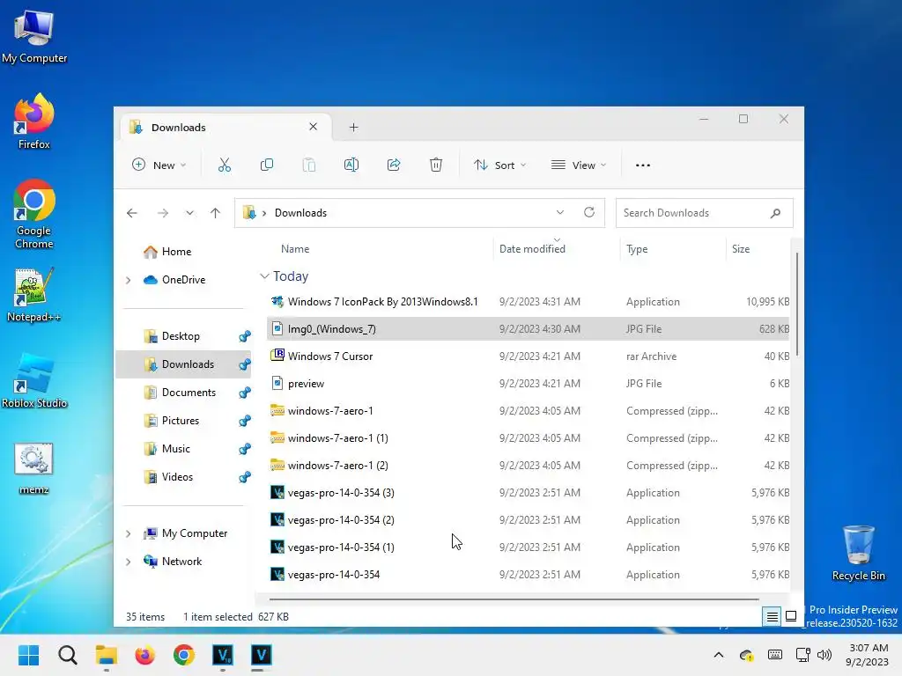Open the taskbar clock showing 3:07 AM

click(867, 655)
